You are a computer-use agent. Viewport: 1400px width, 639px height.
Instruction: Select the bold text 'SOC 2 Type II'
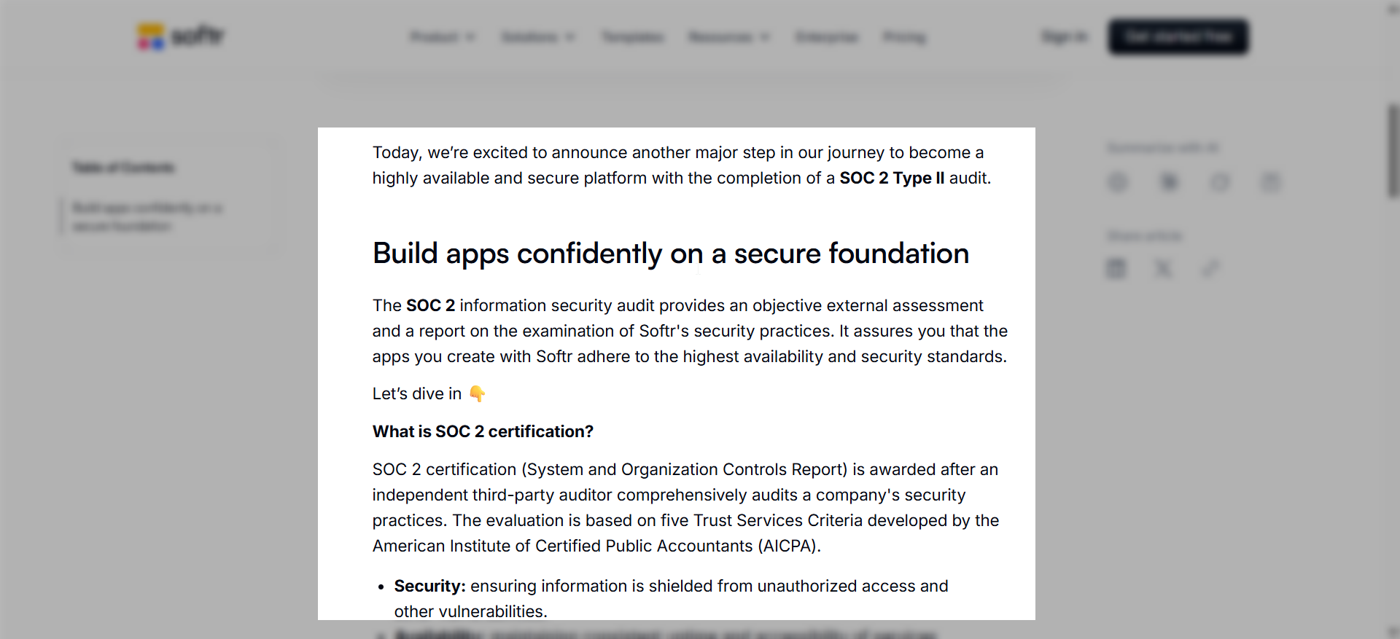coord(892,178)
